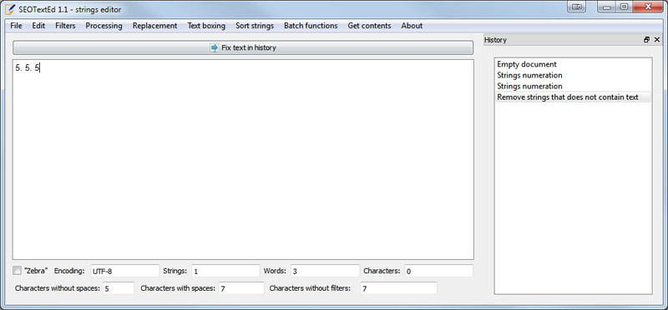Open the Filters menu

pos(65,26)
